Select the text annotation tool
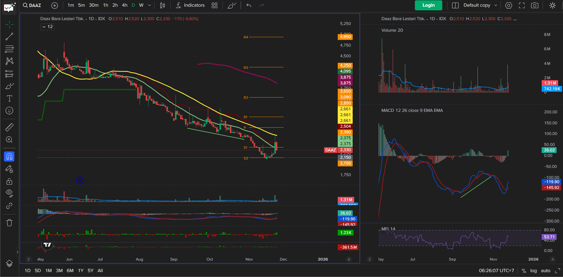 tap(9, 98)
